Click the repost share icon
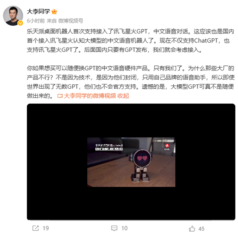This screenshot has height=236, width=238. pos(36,228)
